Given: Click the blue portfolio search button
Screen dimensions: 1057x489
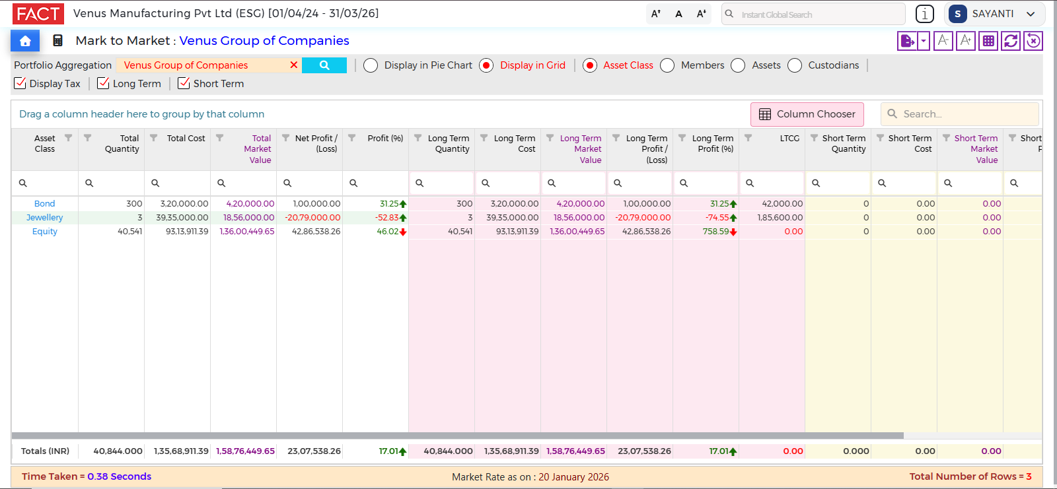Looking at the screenshot, I should 324,65.
